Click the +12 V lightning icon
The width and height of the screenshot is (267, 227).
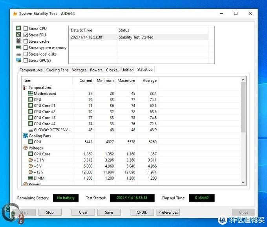[31, 172]
